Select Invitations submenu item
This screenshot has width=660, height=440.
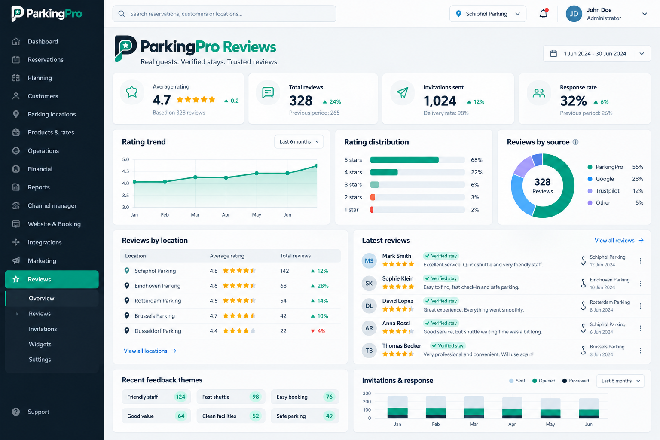pyautogui.click(x=43, y=329)
